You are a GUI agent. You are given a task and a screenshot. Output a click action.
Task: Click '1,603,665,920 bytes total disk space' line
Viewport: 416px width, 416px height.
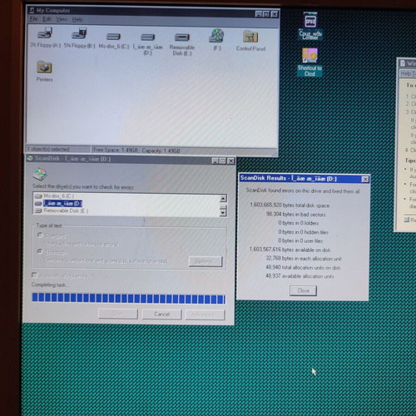[290, 206]
